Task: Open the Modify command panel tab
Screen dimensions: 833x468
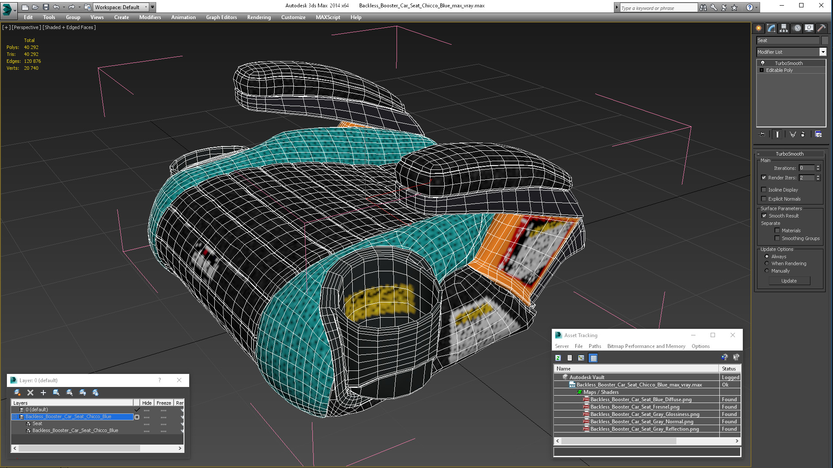Action: click(771, 28)
